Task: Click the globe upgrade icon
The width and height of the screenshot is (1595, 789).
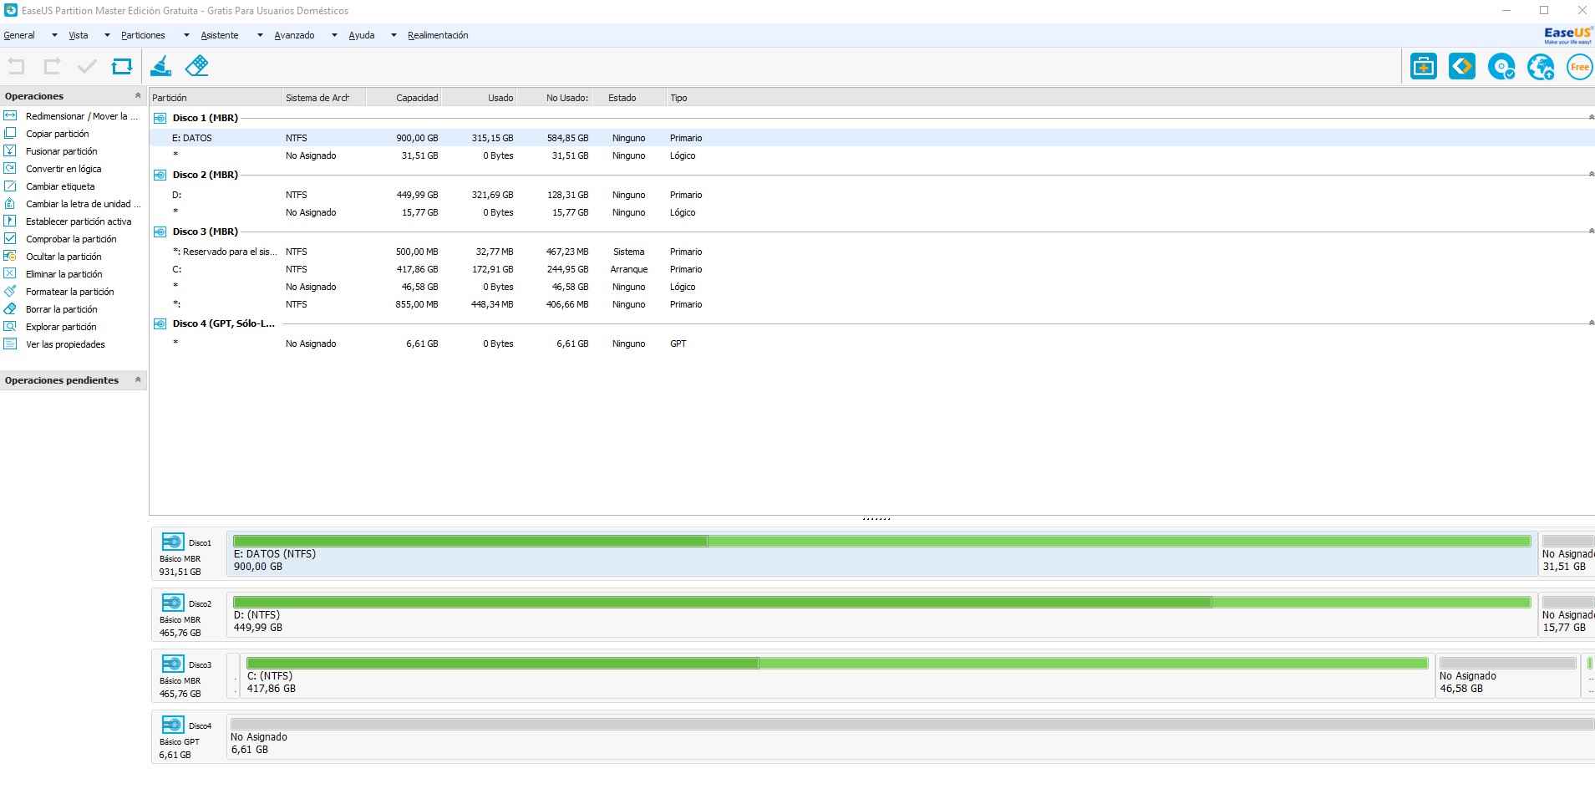Action: [1540, 67]
